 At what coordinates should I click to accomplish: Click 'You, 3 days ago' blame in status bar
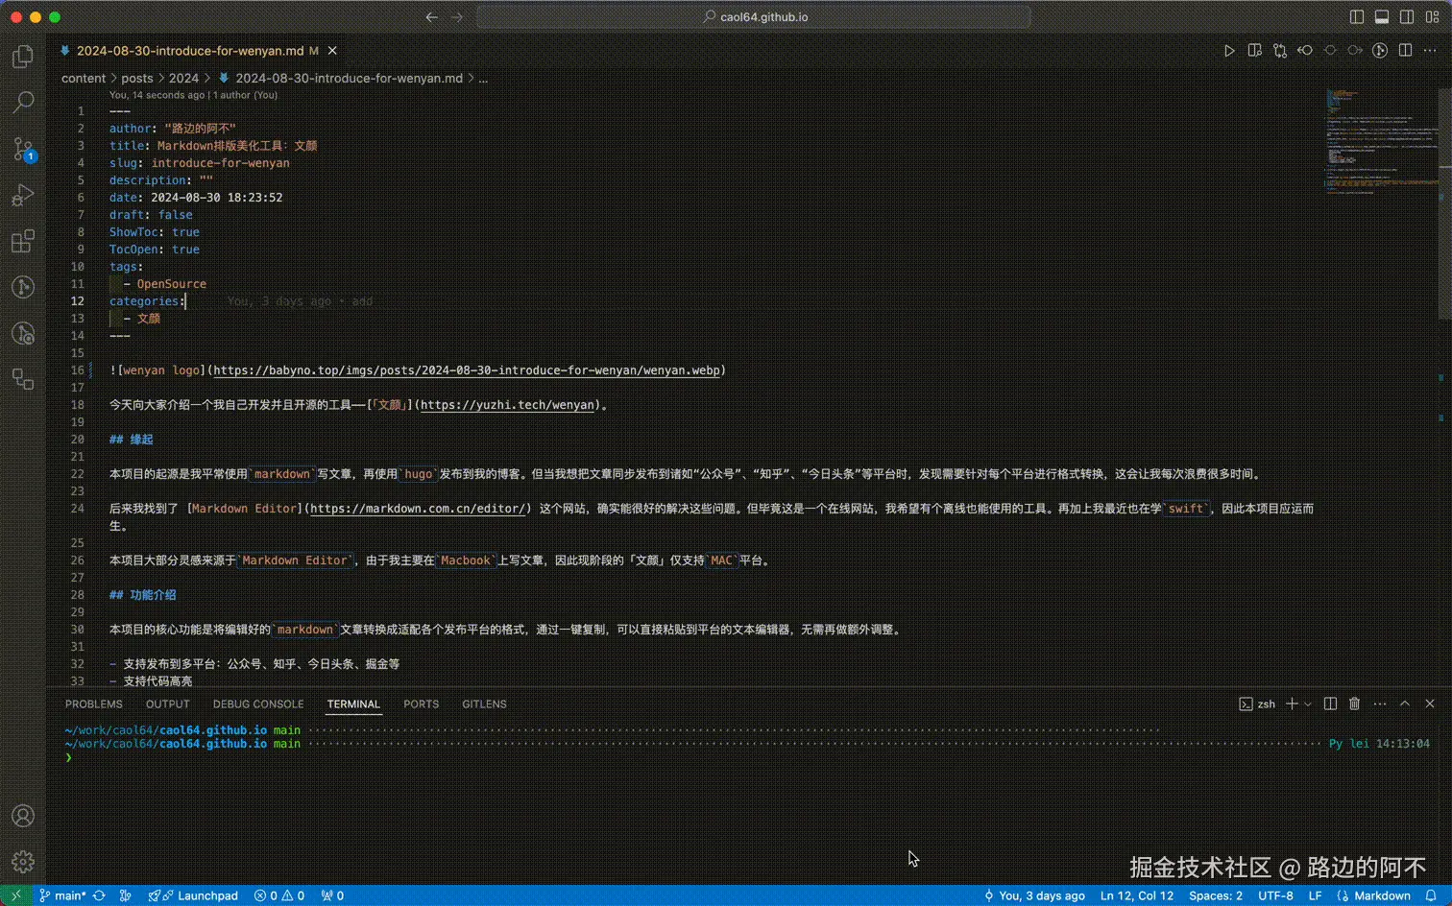pyautogui.click(x=1034, y=895)
